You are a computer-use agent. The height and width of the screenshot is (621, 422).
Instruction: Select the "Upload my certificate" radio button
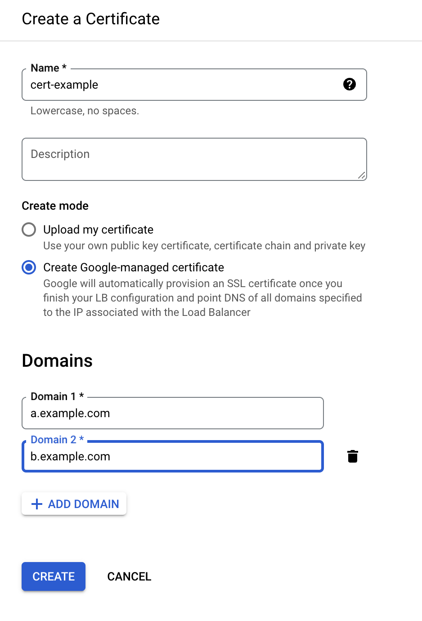29,229
